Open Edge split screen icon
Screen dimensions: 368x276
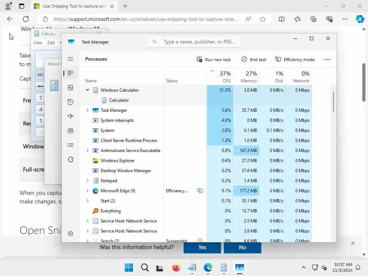pyautogui.click(x=281, y=19)
